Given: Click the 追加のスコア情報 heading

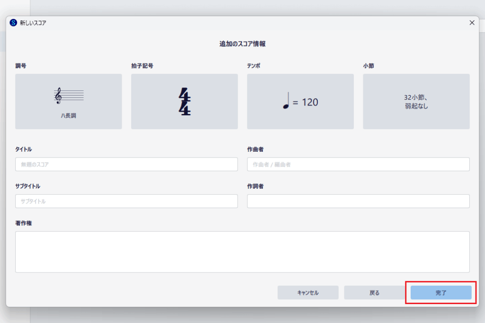Looking at the screenshot, I should point(242,44).
